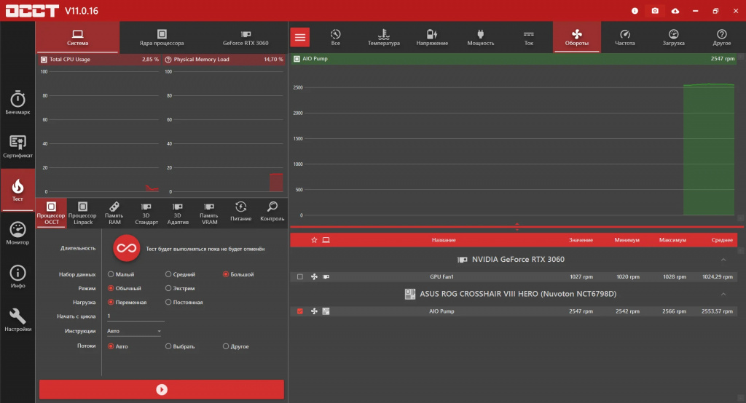The image size is (746, 403).
Task: Open the Инструкции Авто dropdown
Action: click(x=134, y=331)
